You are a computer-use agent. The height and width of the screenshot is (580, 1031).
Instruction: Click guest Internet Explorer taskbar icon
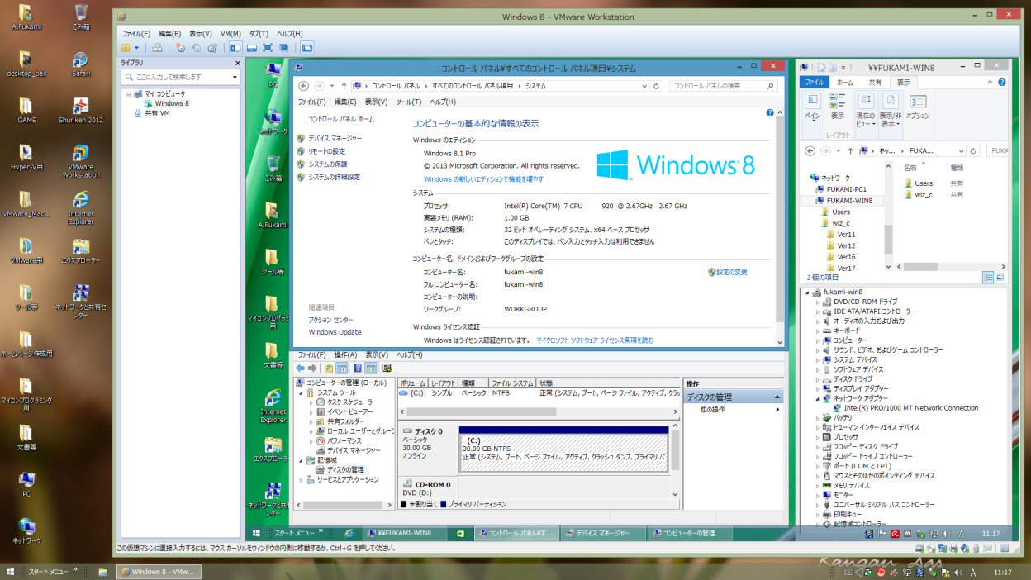coord(349,534)
